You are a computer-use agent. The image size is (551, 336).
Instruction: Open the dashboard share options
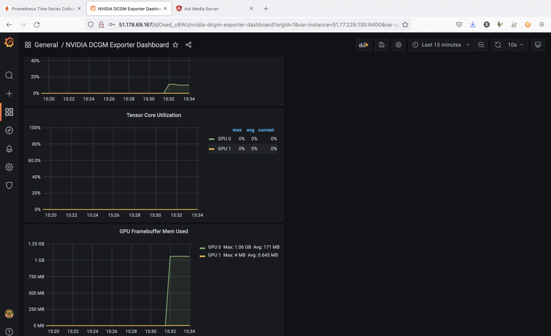point(188,44)
